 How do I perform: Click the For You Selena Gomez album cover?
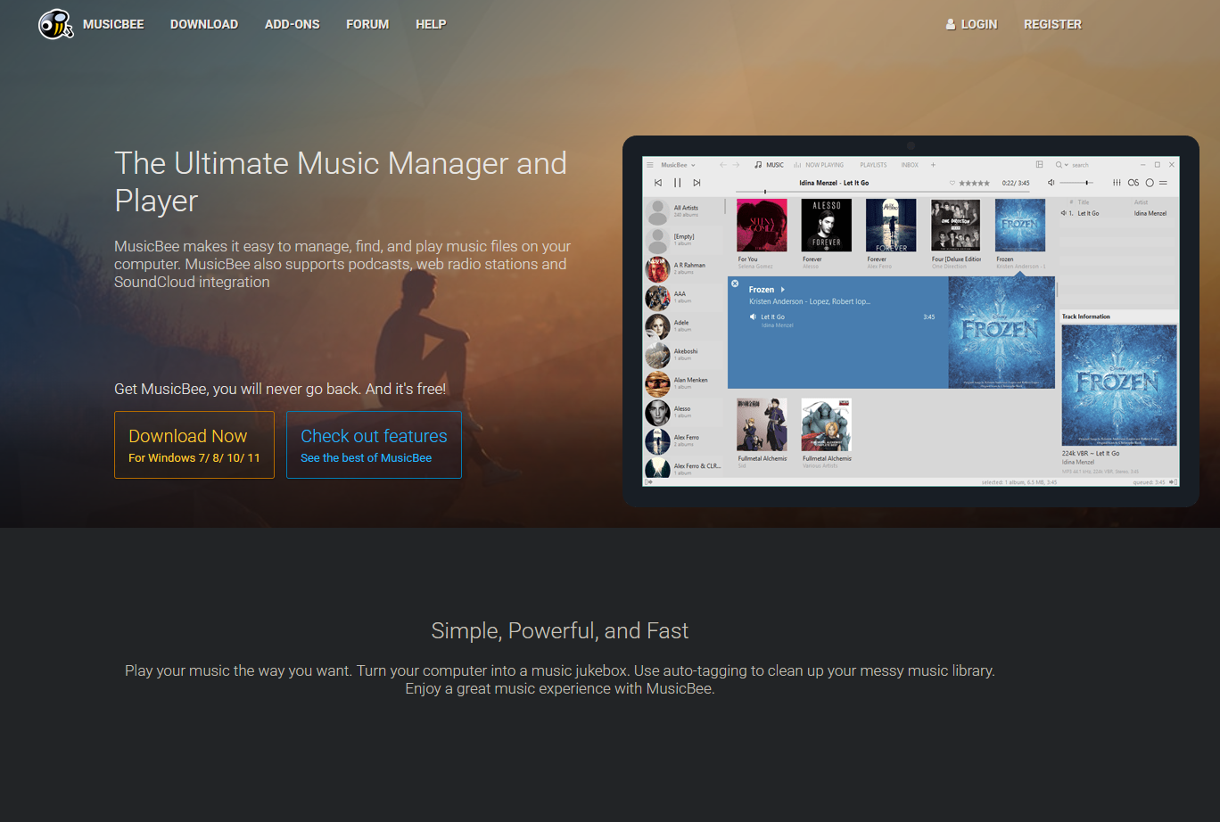762,226
